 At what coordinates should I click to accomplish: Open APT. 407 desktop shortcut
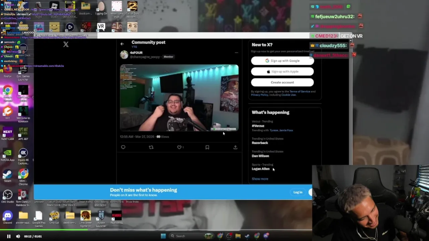coord(23,134)
